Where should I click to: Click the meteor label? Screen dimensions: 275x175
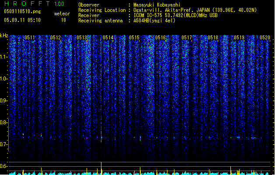[x=62, y=14]
